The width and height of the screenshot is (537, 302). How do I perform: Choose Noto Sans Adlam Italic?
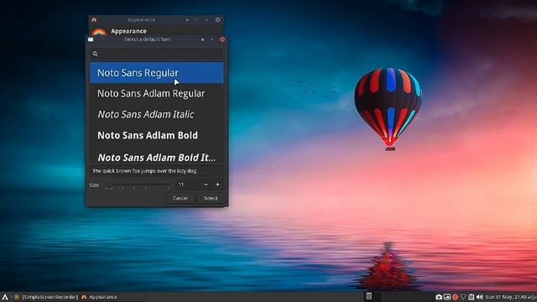click(x=157, y=114)
